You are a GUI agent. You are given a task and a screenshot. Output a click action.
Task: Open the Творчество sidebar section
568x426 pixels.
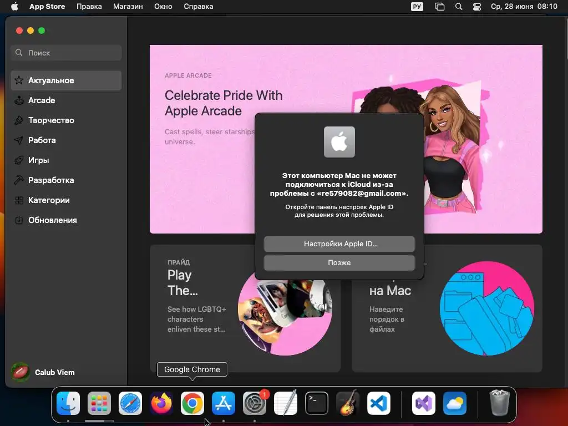click(x=66, y=120)
